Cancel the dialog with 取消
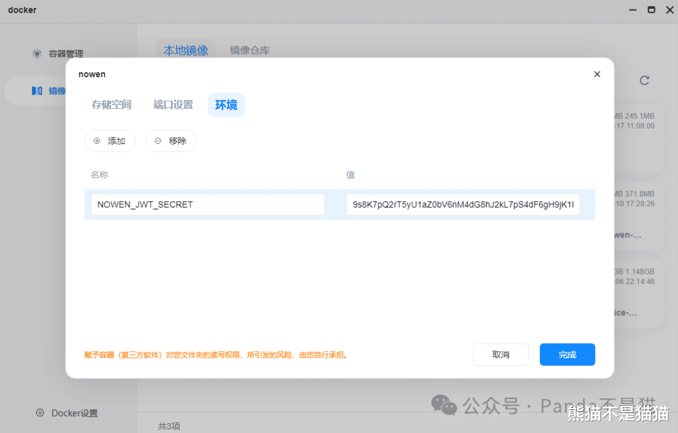678x433 pixels. click(x=501, y=354)
